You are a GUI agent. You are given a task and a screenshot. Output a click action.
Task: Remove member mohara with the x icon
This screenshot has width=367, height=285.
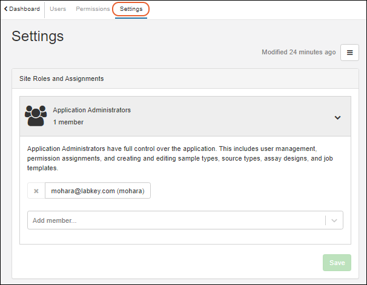tap(36, 191)
